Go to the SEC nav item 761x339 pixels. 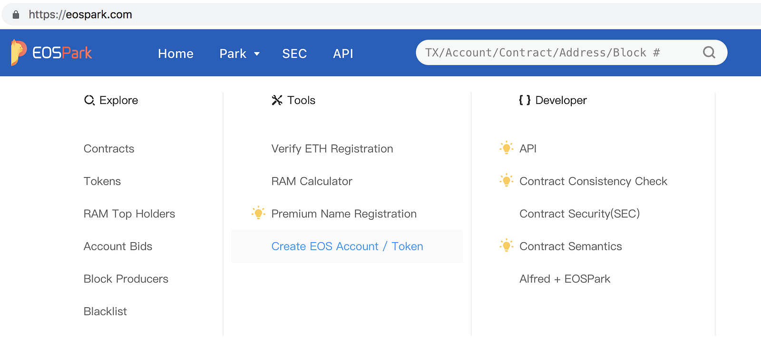pyautogui.click(x=294, y=54)
